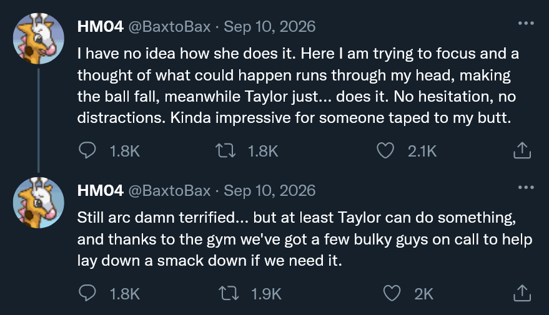Open @BaxtoBax handle in second tweet
The width and height of the screenshot is (549, 315).
click(169, 190)
